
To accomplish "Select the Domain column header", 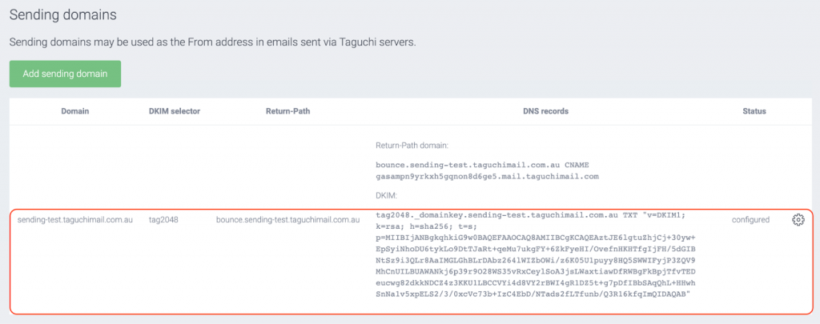I will click(75, 111).
